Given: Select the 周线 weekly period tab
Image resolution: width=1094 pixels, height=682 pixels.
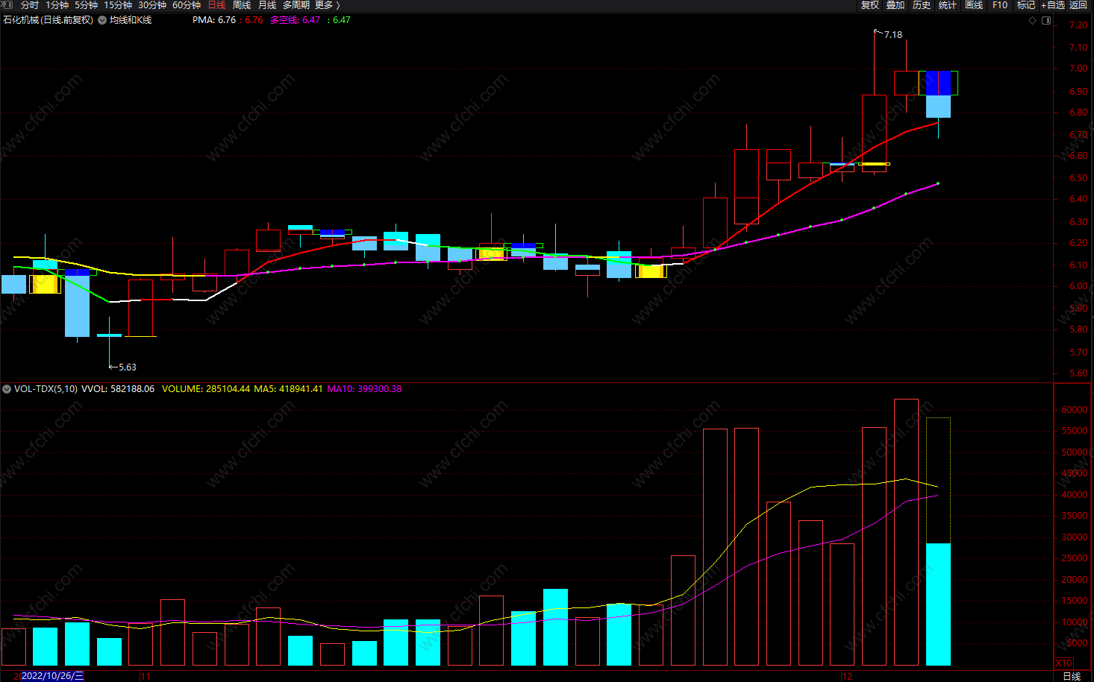Looking at the screenshot, I should click(242, 5).
